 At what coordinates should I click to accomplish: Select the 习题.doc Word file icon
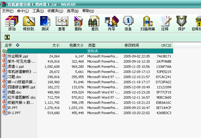5,77
